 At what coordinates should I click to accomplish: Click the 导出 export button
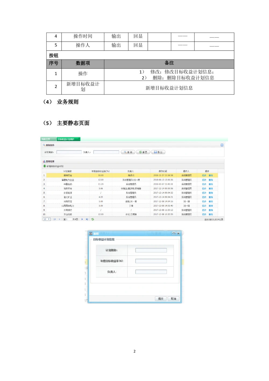click(x=158, y=152)
